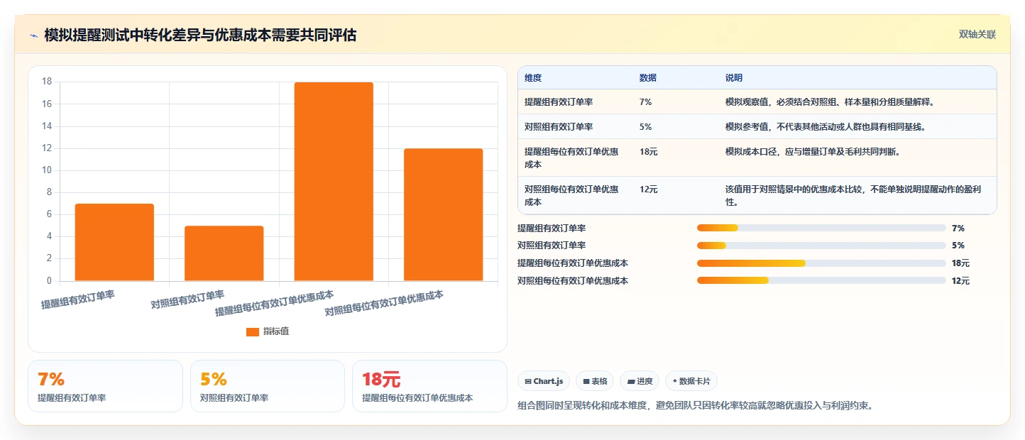Screen dimensions: 1025x440
Task: Click the 12元 value in table
Action: tap(649, 189)
